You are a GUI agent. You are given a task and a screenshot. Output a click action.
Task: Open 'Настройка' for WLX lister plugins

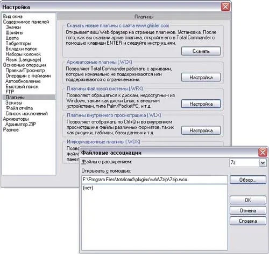point(201,131)
